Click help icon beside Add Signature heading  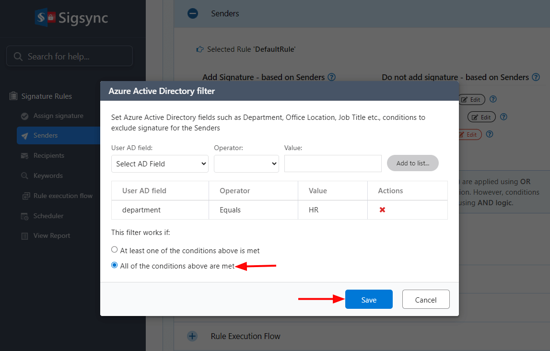(x=331, y=77)
